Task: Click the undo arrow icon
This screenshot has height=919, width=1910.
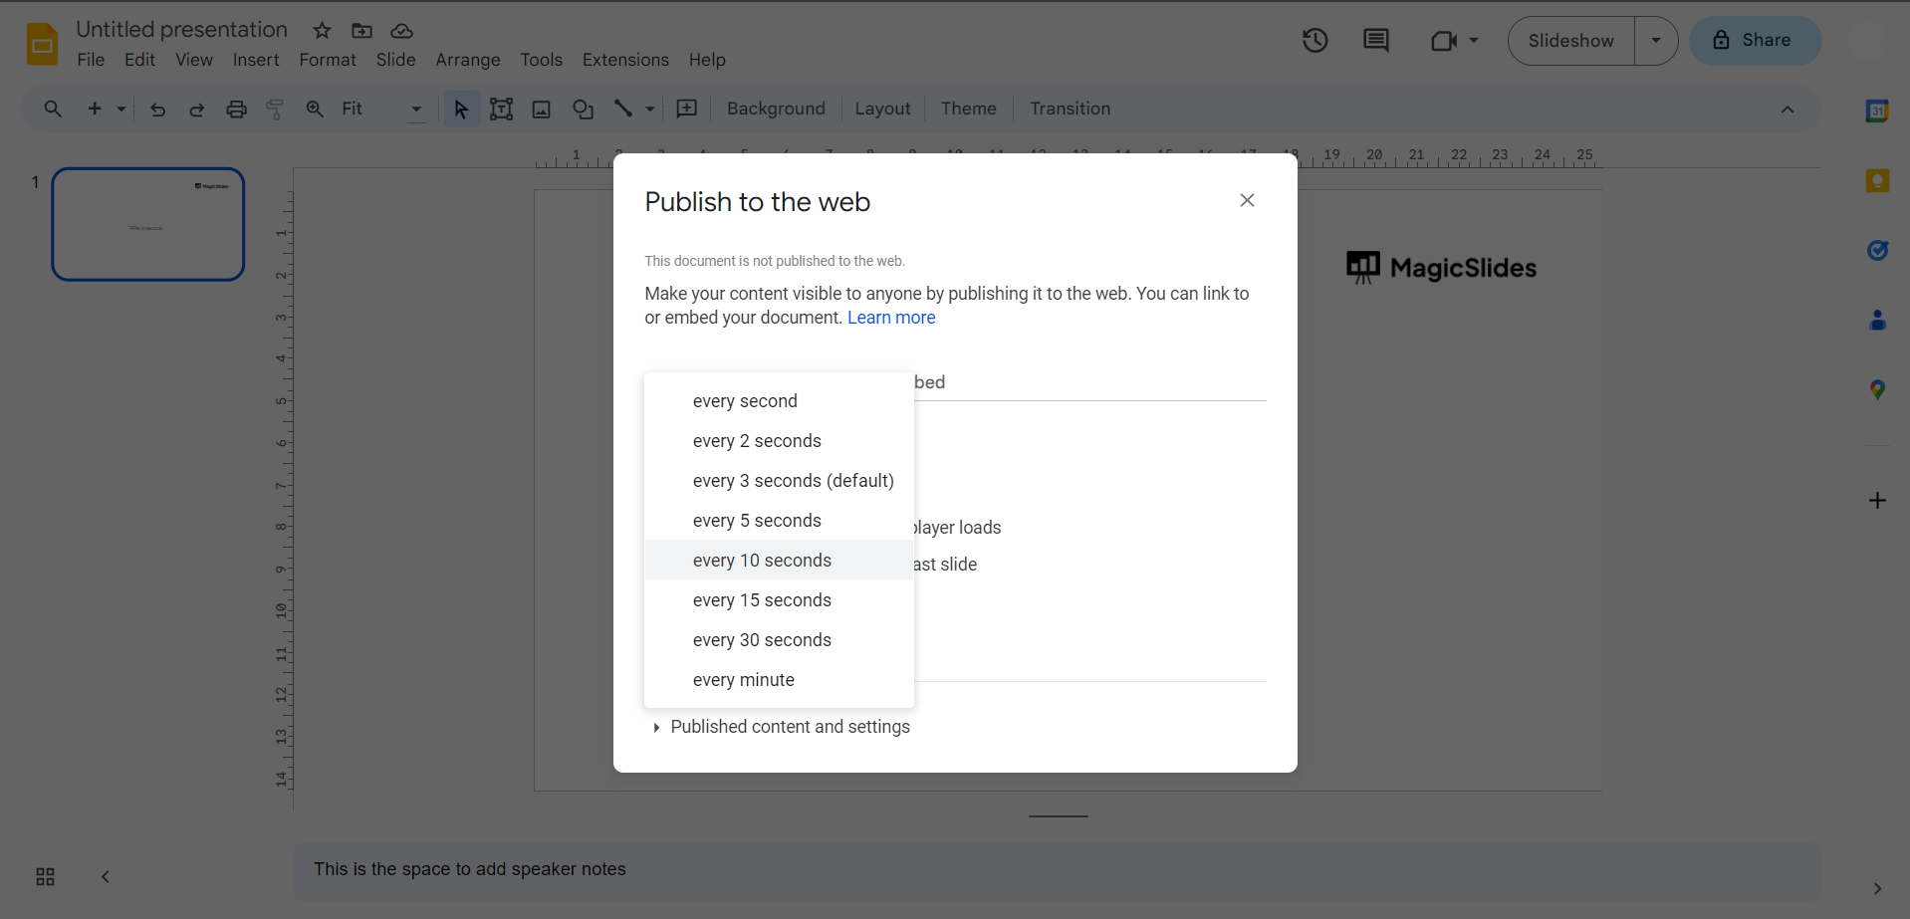Action: coord(157,110)
